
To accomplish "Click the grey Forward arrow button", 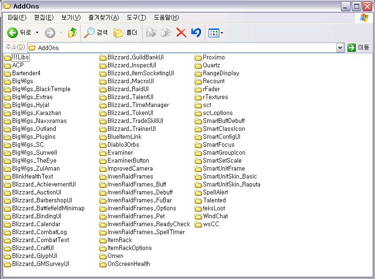I will coord(50,33).
